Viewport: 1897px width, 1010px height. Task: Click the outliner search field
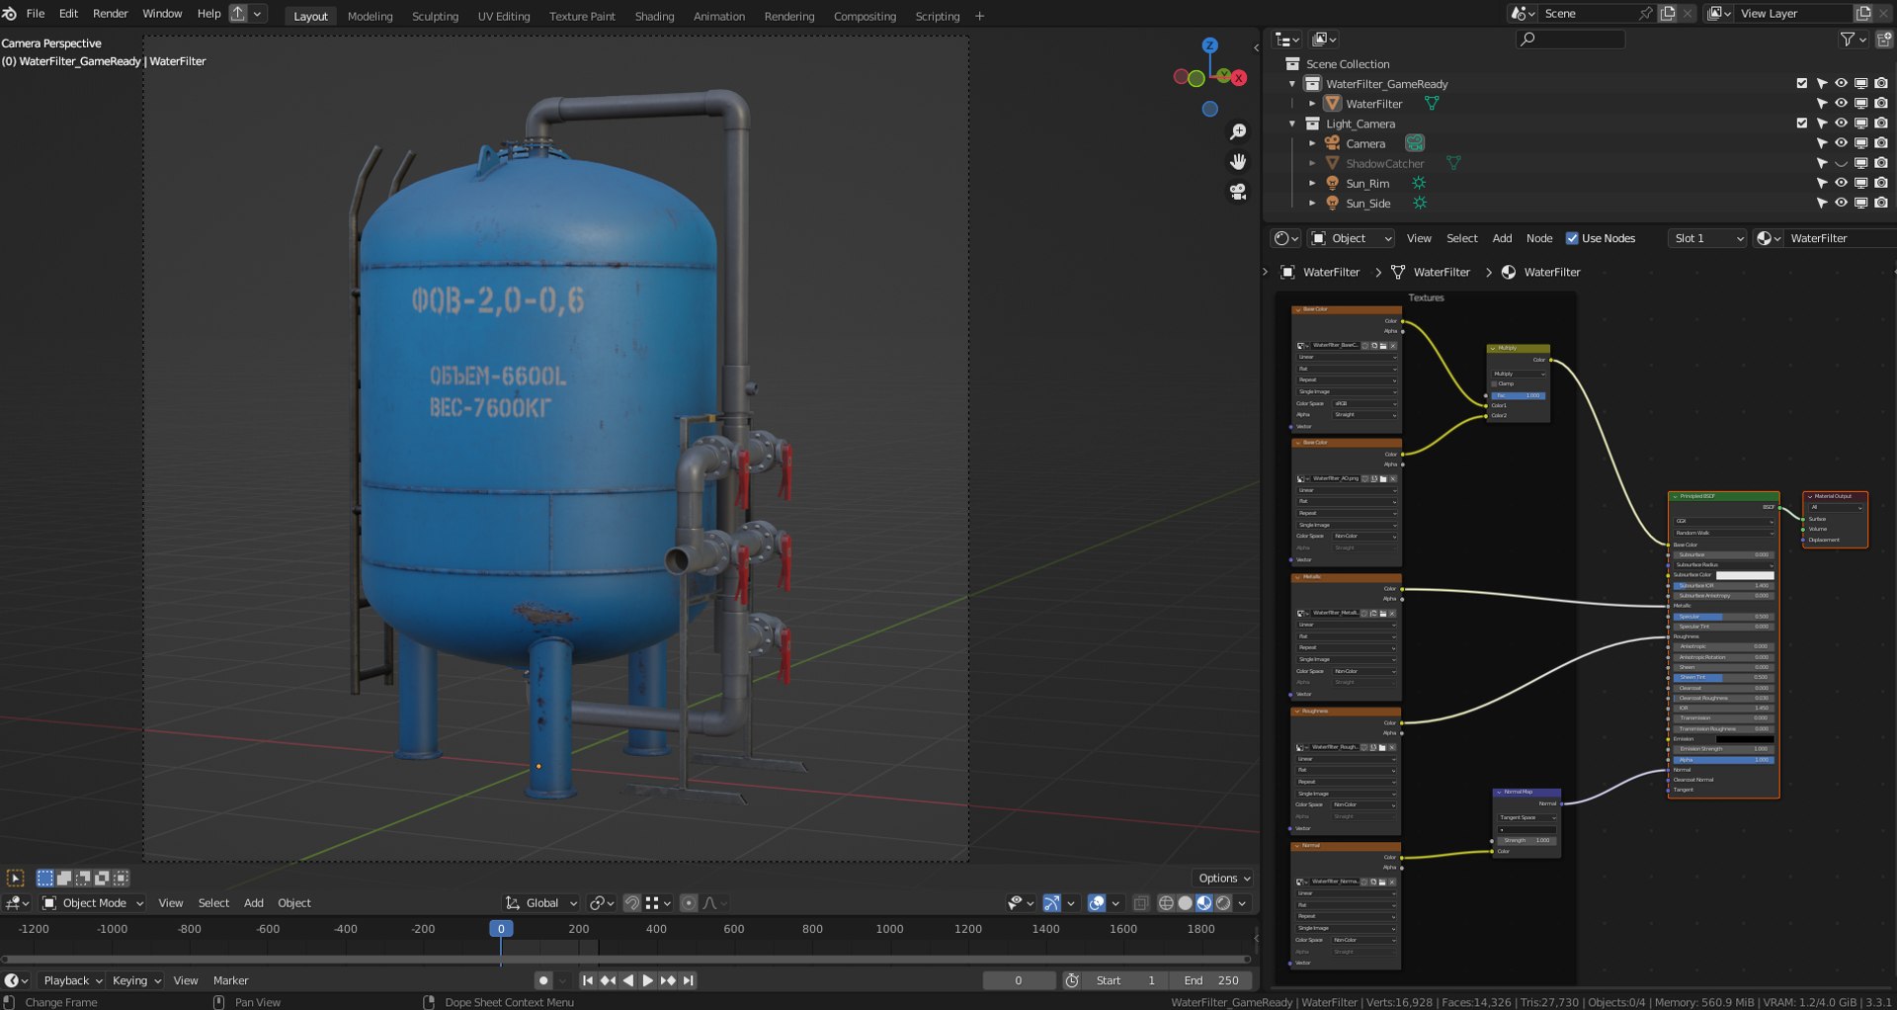pyautogui.click(x=1570, y=39)
